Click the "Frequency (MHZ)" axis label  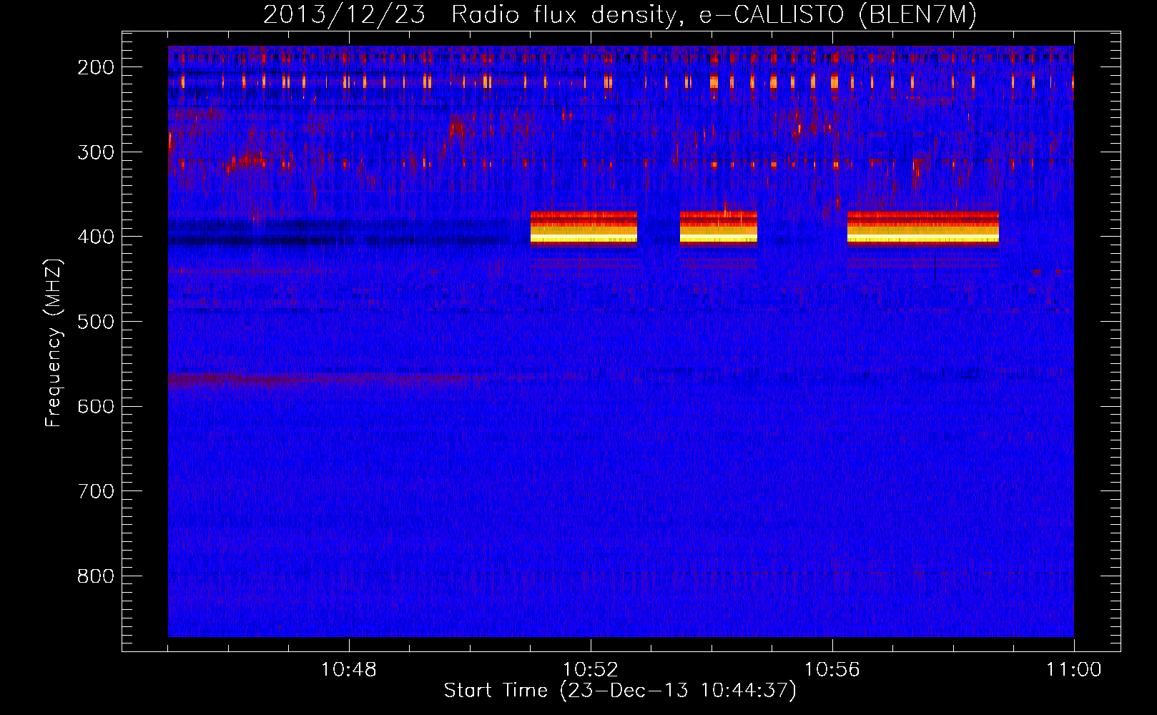[x=54, y=342]
